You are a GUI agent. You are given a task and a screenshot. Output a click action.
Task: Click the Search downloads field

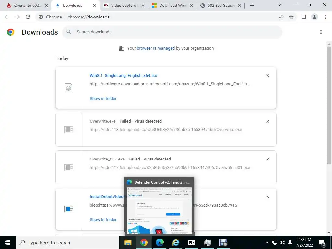(x=172, y=32)
